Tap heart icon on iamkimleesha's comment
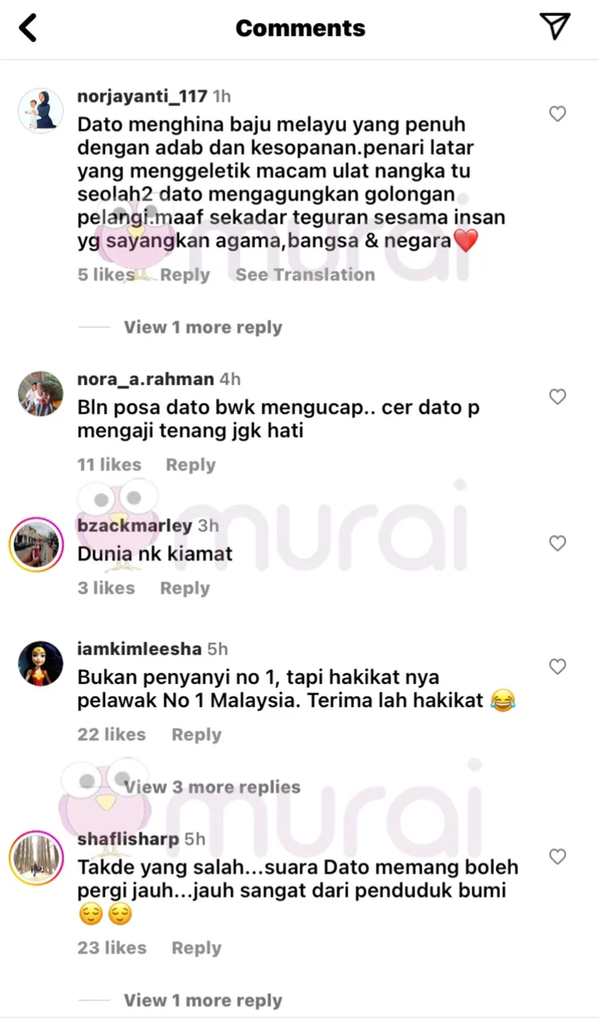Screen dimensions: 599x1025 (557, 666)
